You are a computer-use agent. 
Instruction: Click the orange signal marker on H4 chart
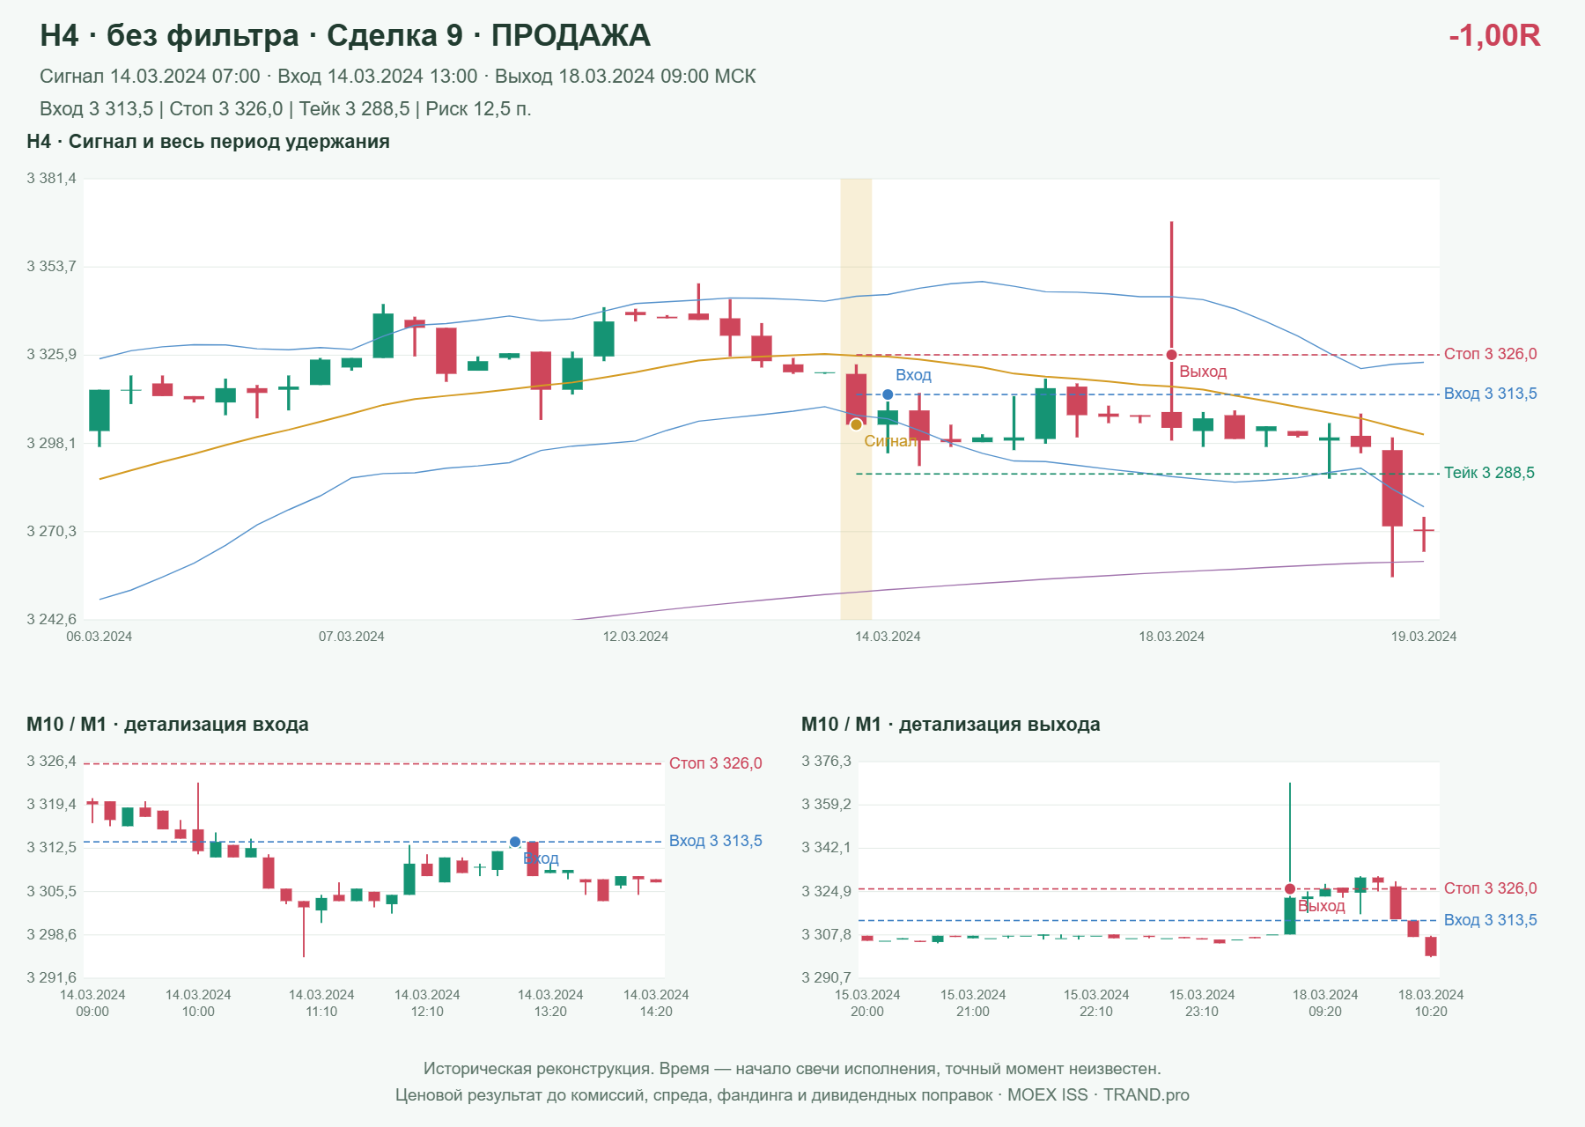[x=856, y=424]
